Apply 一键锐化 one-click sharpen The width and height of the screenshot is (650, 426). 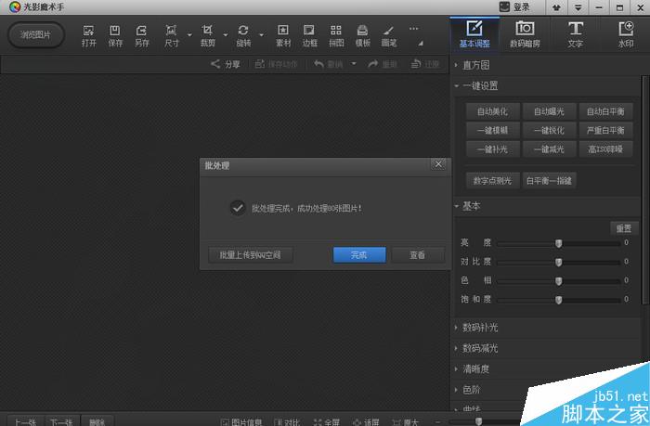pyautogui.click(x=550, y=130)
